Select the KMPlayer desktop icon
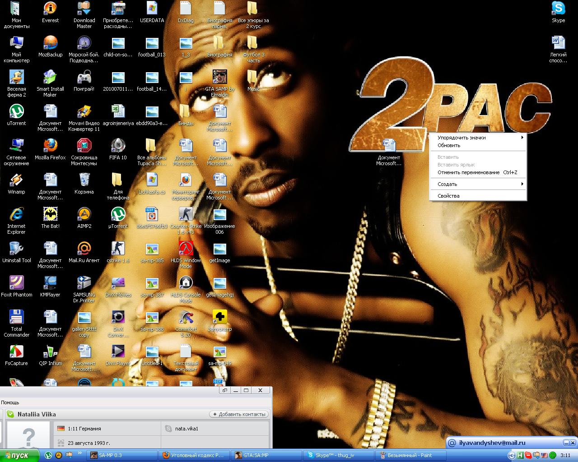 (x=50, y=286)
